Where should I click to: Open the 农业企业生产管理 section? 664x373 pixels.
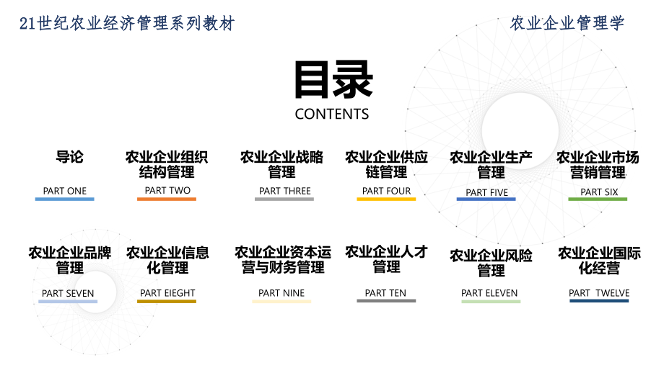(491, 165)
